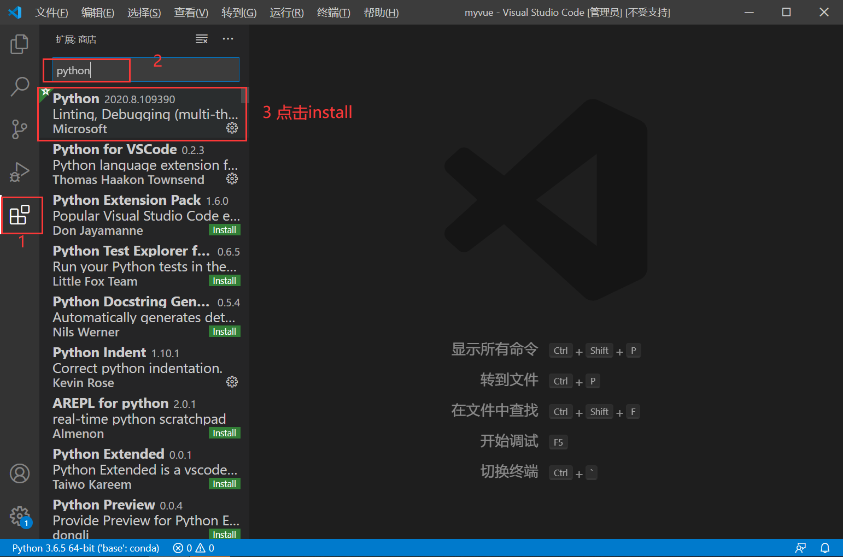Open the 编辑(E) menu
843x557 pixels.
point(98,13)
